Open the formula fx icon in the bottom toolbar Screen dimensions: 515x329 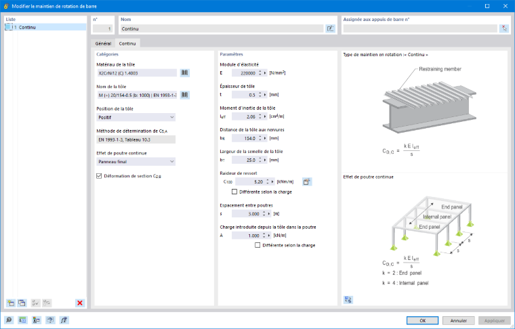(64, 320)
